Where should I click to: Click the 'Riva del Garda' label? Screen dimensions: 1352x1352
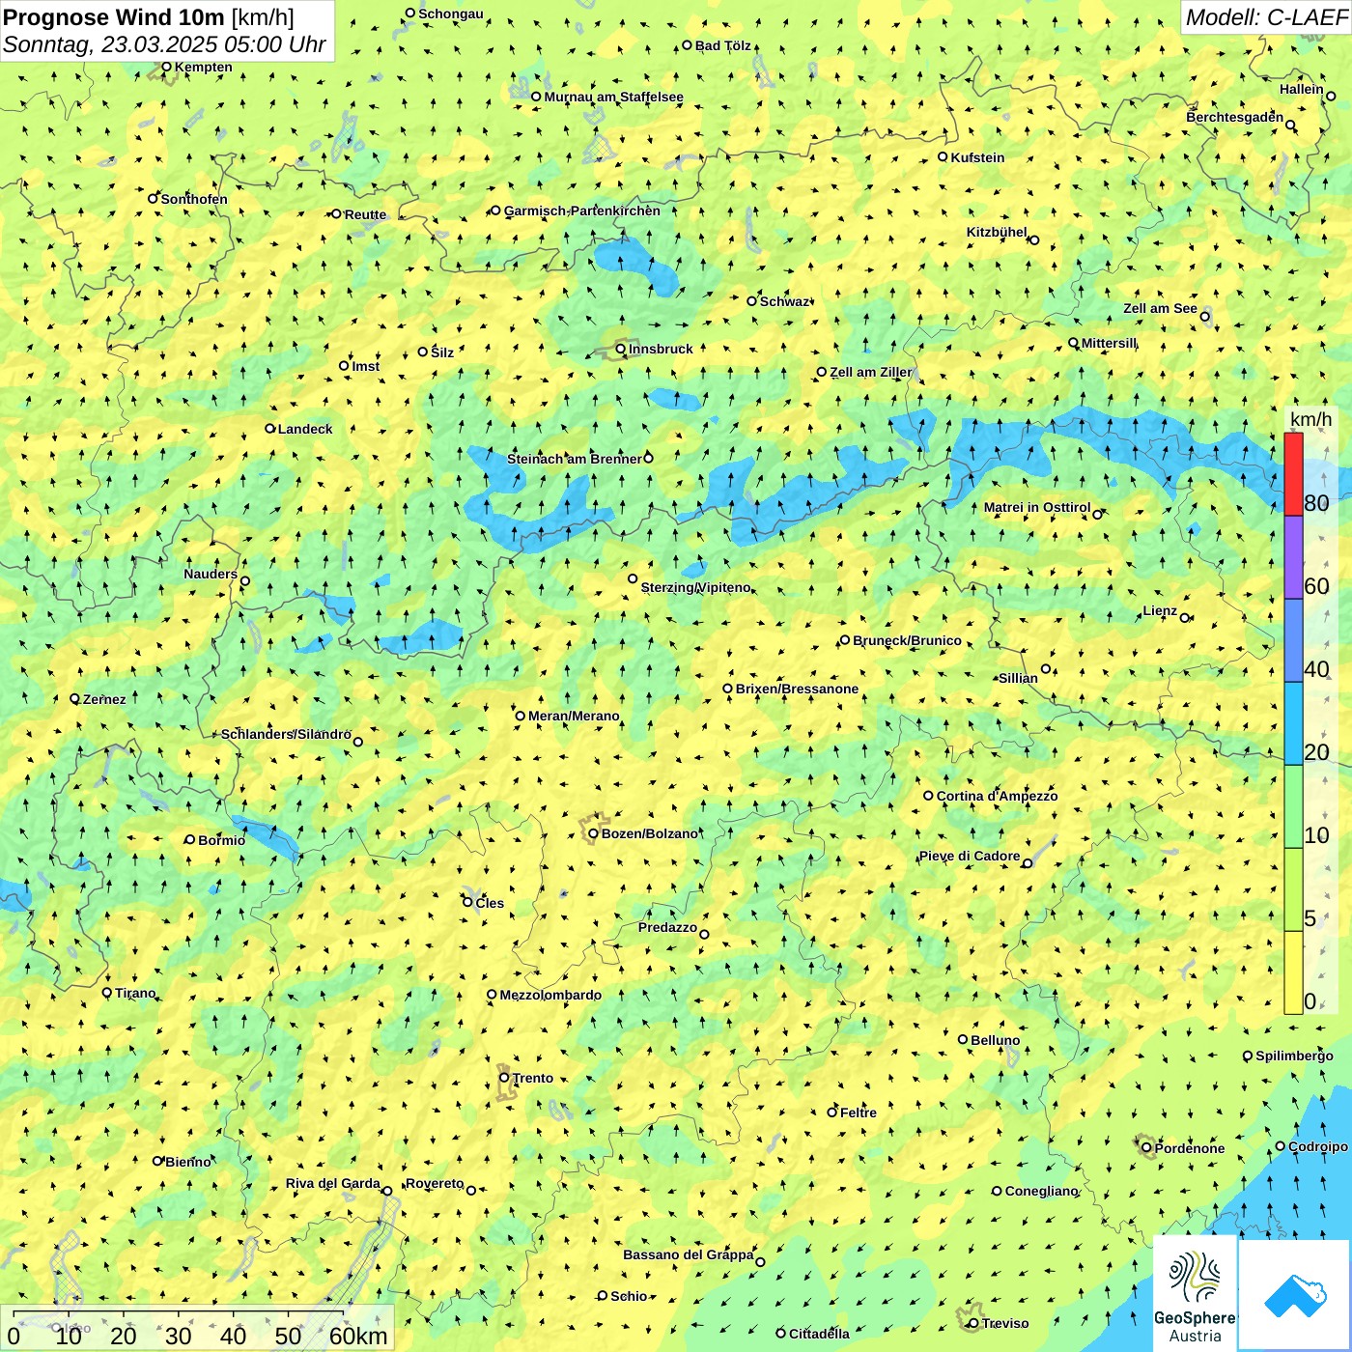tap(332, 1183)
